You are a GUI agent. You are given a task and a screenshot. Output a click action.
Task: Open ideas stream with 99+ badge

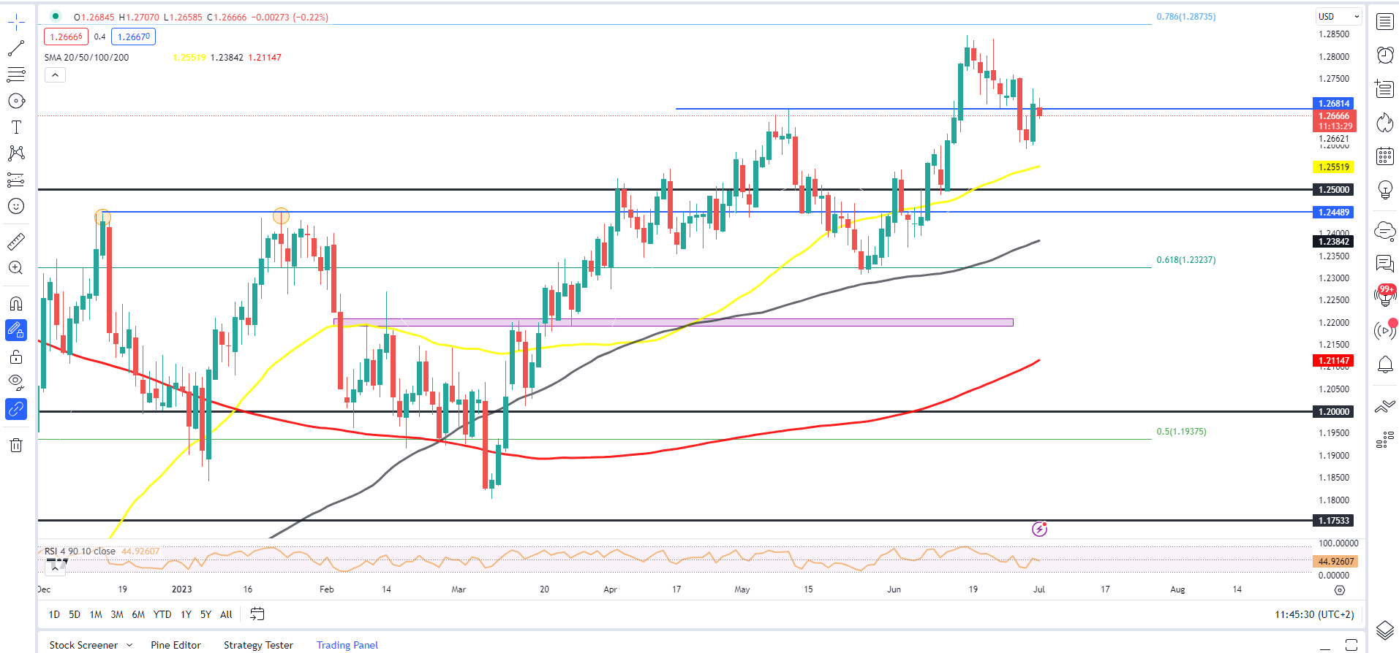click(x=1385, y=296)
